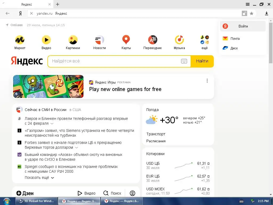Open the Транспорт link
Viewport: 273px width, 205px height.
pyautogui.click(x=156, y=134)
